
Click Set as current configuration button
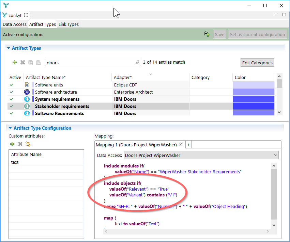pos(257,34)
